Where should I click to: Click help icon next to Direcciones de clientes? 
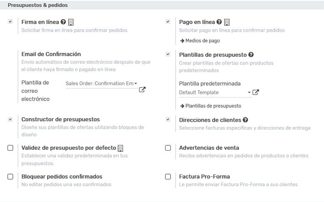pos(245,120)
